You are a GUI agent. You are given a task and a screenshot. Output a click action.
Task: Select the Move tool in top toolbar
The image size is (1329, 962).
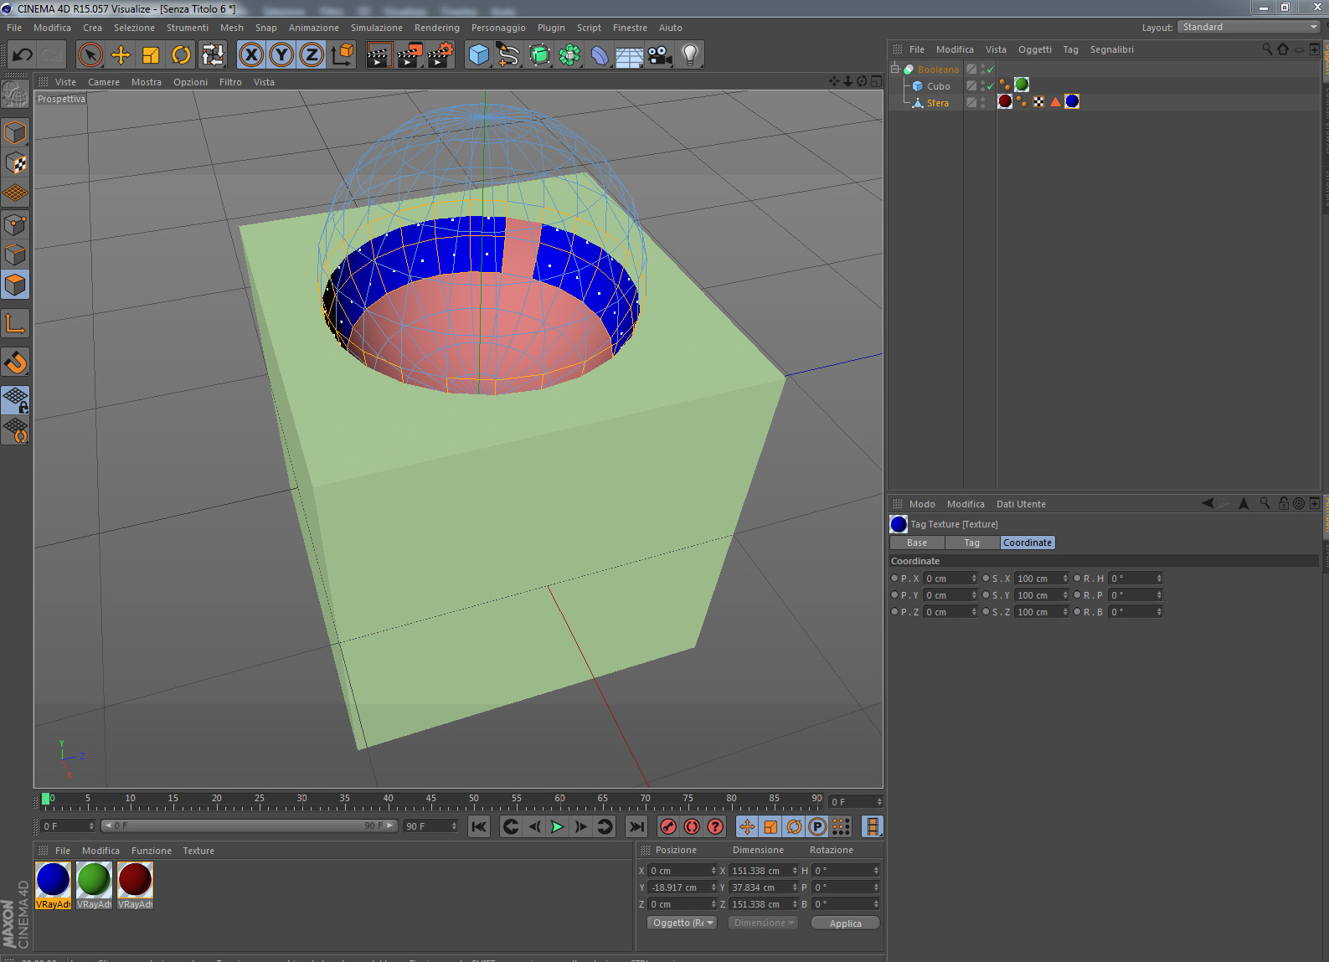(121, 55)
